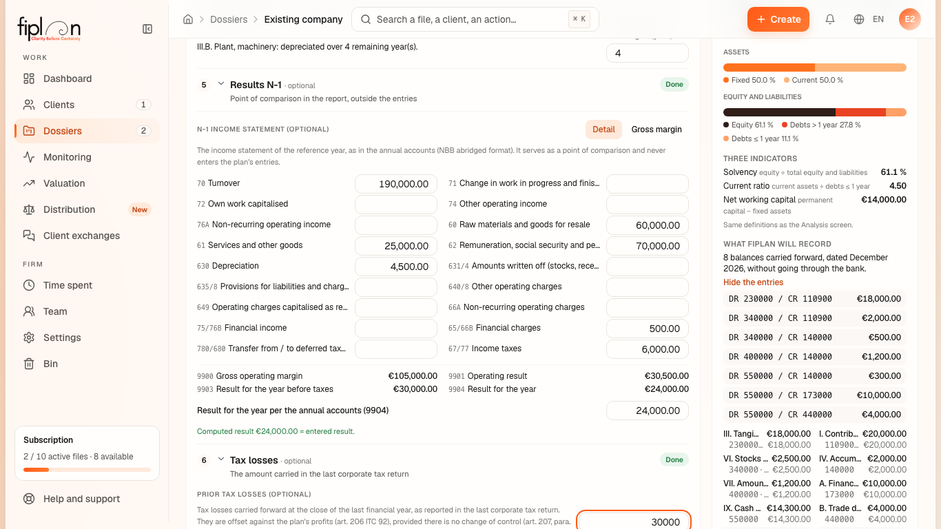Click the Bin trash icon
The width and height of the screenshot is (941, 529).
point(29,364)
